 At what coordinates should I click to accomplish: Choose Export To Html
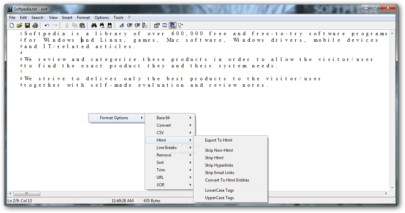(x=230, y=140)
